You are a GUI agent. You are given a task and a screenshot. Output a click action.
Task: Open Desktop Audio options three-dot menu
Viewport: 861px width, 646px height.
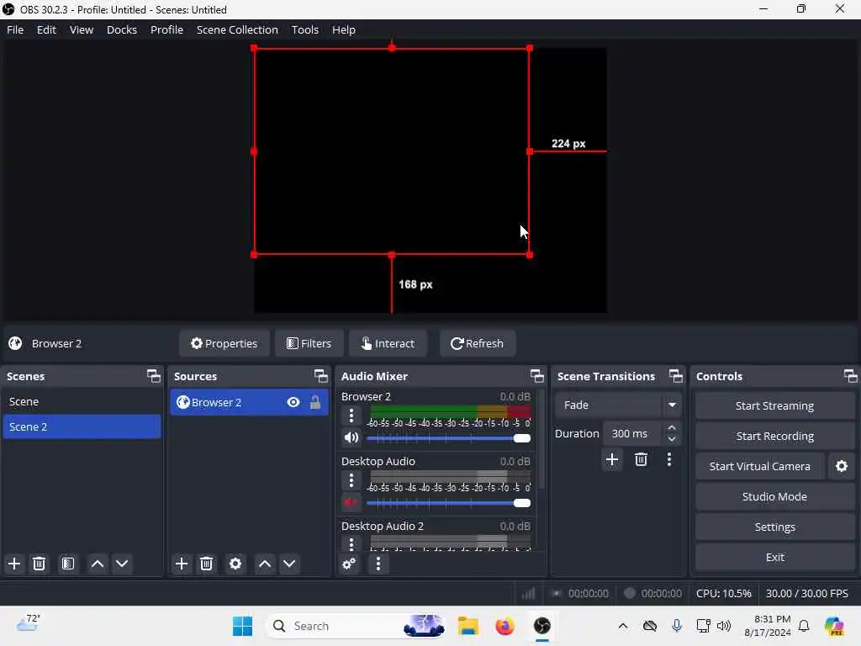(x=351, y=480)
